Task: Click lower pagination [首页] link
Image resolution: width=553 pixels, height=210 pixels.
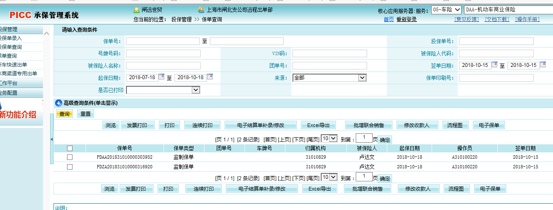Action: point(270,178)
